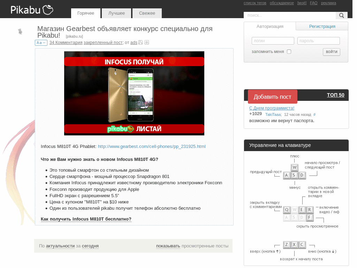
Task: Click the pin icon beside the post title
Action: (x=20, y=31)
